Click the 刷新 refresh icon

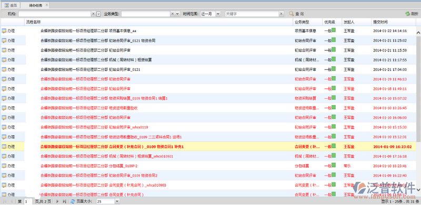[x=407, y=14]
